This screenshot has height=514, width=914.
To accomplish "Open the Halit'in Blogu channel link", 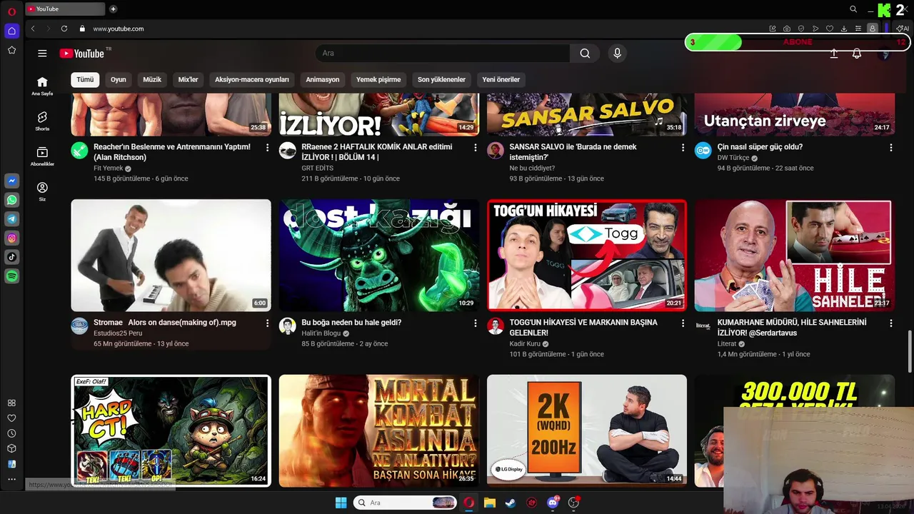I will click(x=321, y=333).
